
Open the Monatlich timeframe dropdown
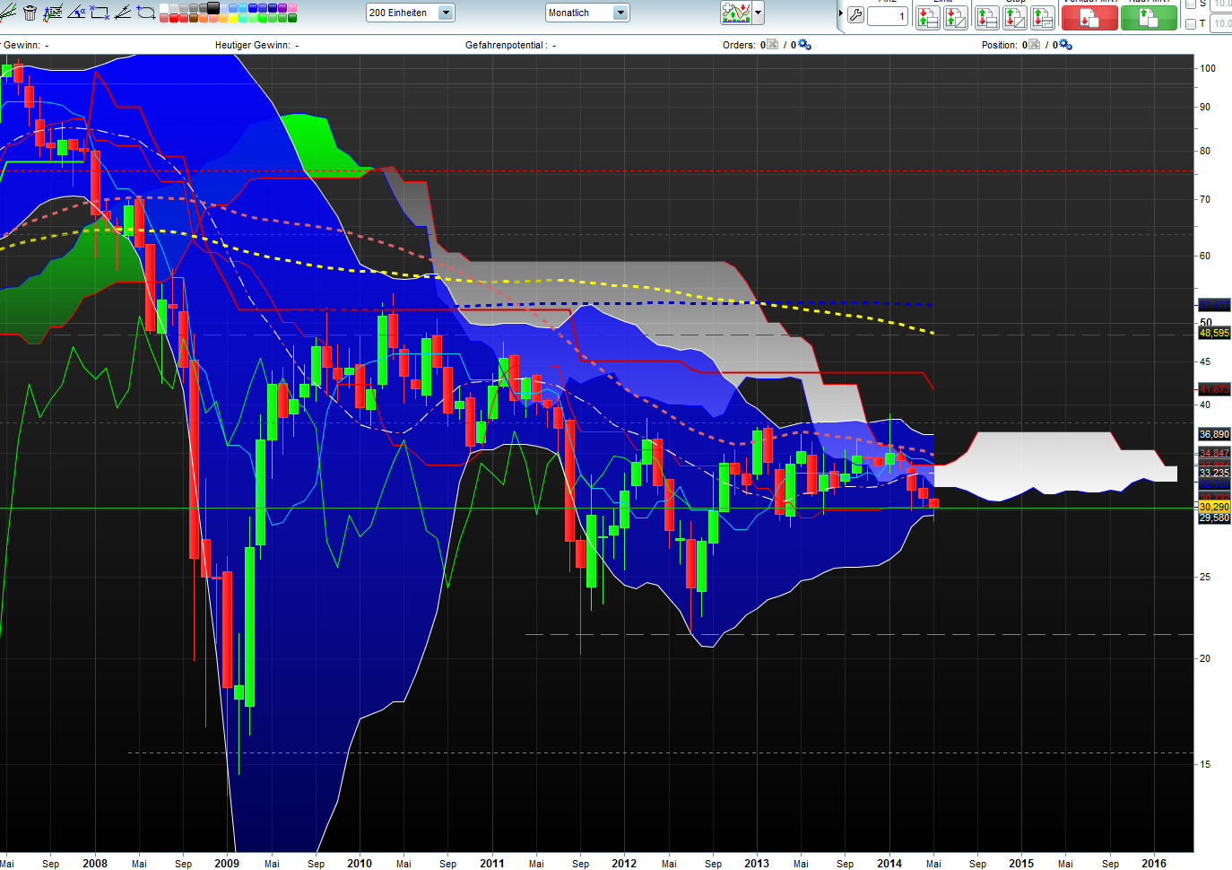pyautogui.click(x=621, y=13)
